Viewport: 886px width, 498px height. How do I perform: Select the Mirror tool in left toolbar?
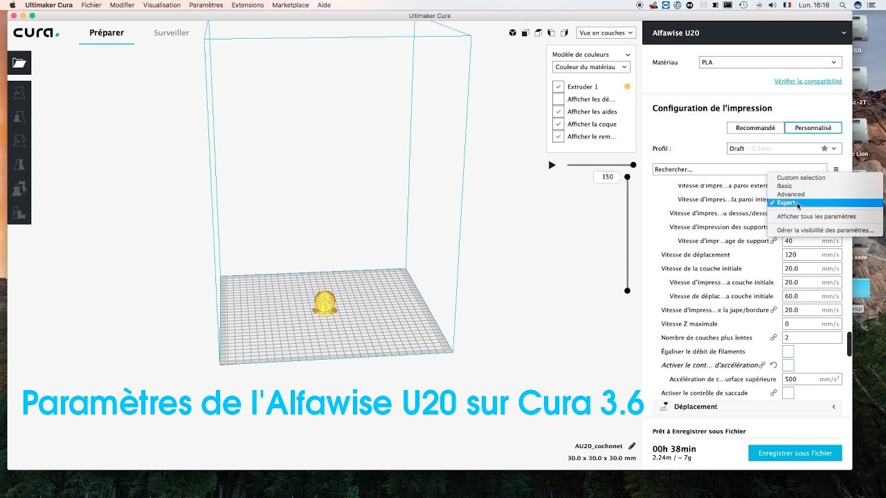tap(19, 165)
